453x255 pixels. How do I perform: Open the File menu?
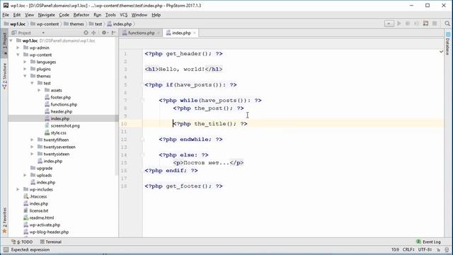(6, 15)
